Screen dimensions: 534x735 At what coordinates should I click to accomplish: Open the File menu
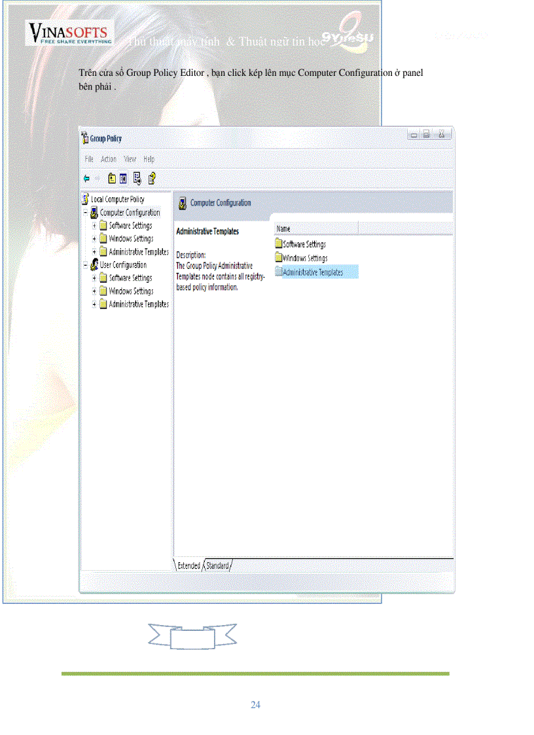(x=89, y=159)
